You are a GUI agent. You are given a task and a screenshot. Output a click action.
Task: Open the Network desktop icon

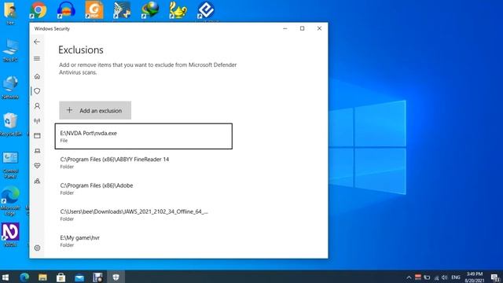click(10, 87)
